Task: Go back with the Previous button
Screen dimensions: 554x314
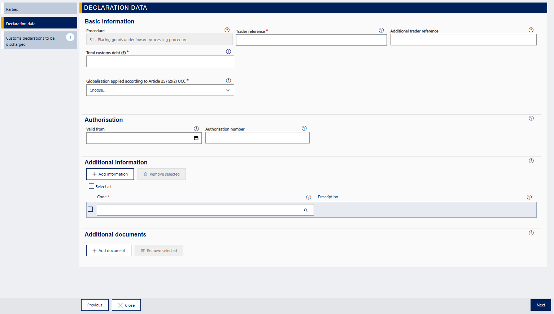Action: click(x=95, y=305)
